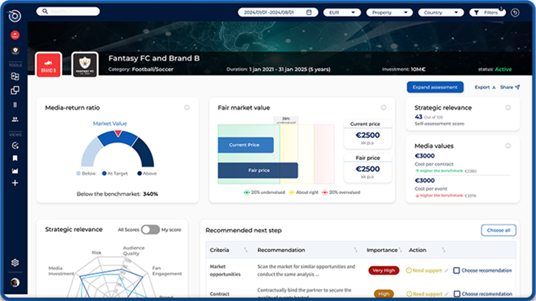Screen dimensions: 536x301
Task: Open the EUR currency dropdown
Action: pos(341,12)
